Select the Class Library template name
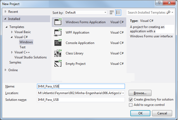 point(75,53)
